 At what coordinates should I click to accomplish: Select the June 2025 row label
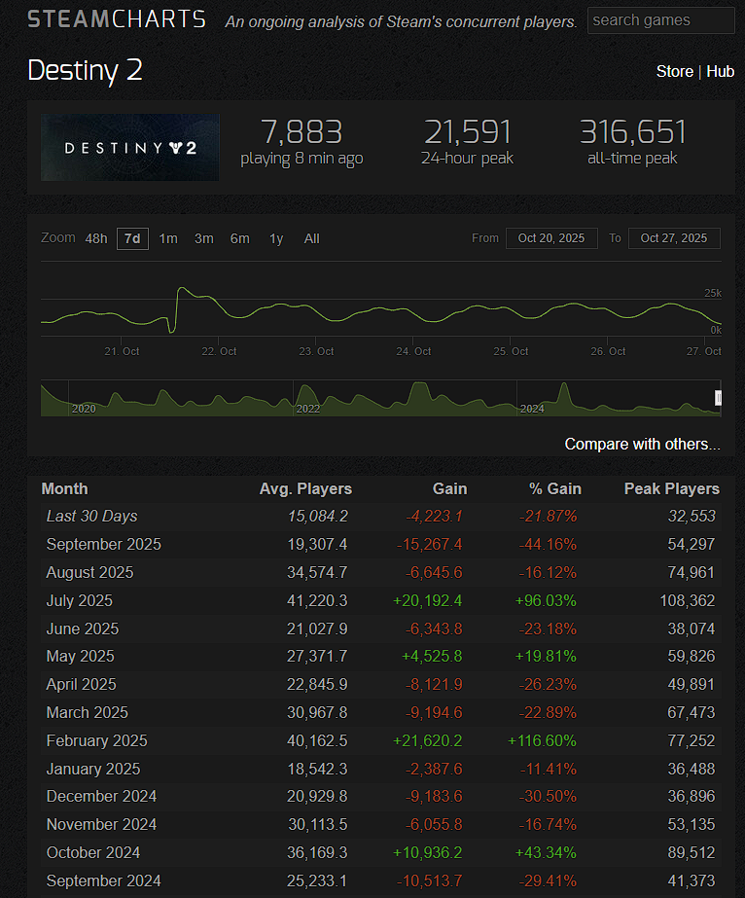[x=83, y=629]
